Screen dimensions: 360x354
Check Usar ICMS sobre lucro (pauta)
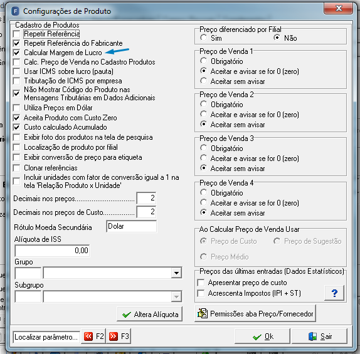[16, 71]
